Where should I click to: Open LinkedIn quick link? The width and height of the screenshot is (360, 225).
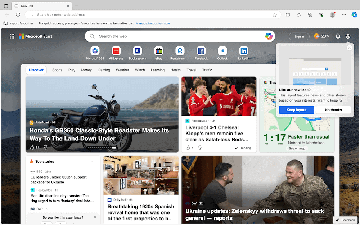244,53
